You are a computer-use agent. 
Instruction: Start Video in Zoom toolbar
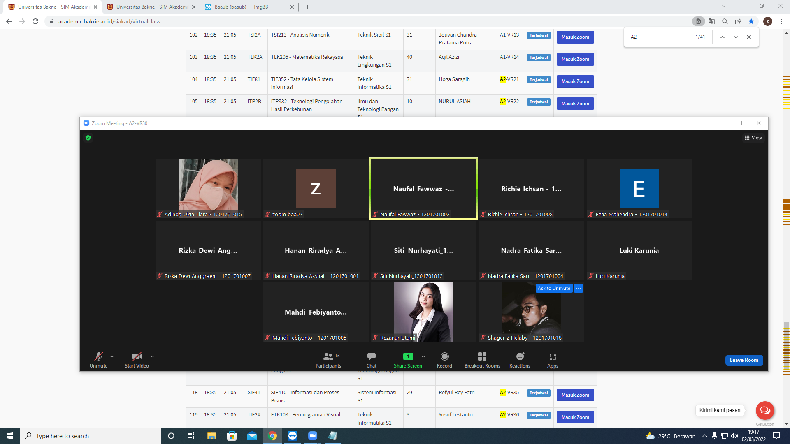tap(137, 360)
